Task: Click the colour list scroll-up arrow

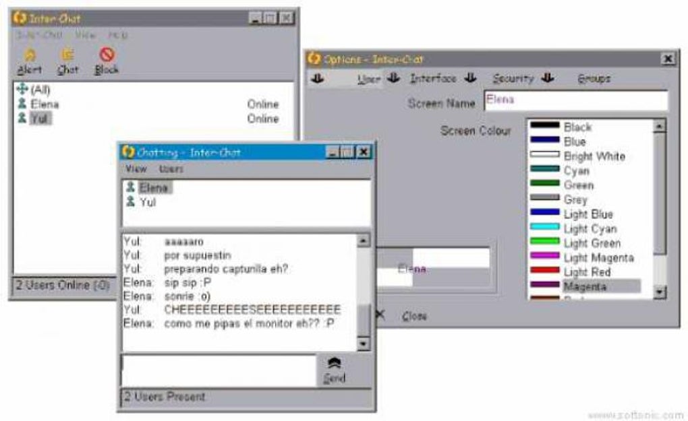Action: coord(660,126)
